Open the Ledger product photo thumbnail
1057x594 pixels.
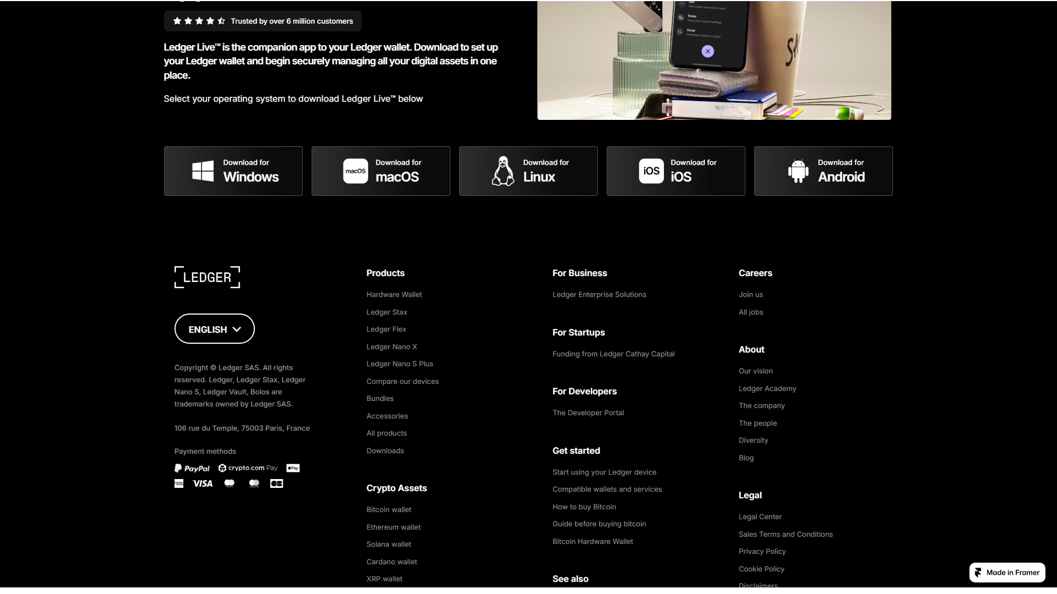click(714, 60)
